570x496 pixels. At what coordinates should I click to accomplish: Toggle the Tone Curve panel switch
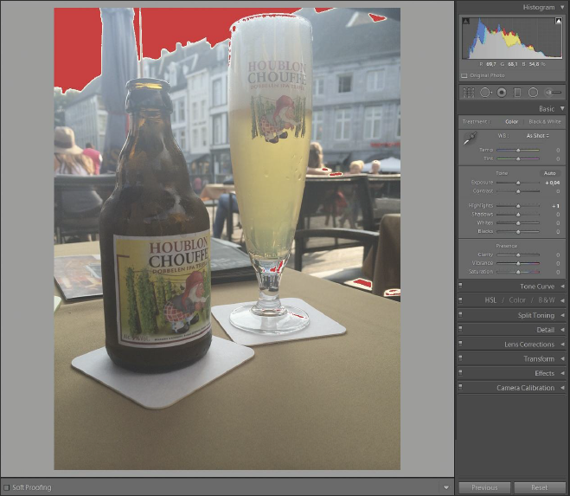(x=460, y=286)
